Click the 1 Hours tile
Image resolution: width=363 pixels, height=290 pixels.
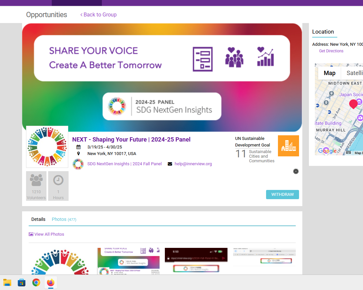(x=58, y=186)
